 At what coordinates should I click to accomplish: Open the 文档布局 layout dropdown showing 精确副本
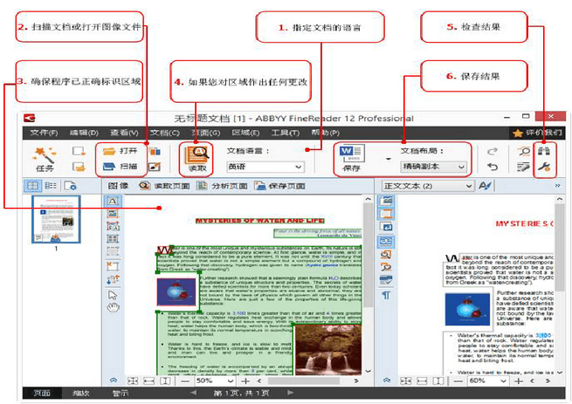point(433,167)
